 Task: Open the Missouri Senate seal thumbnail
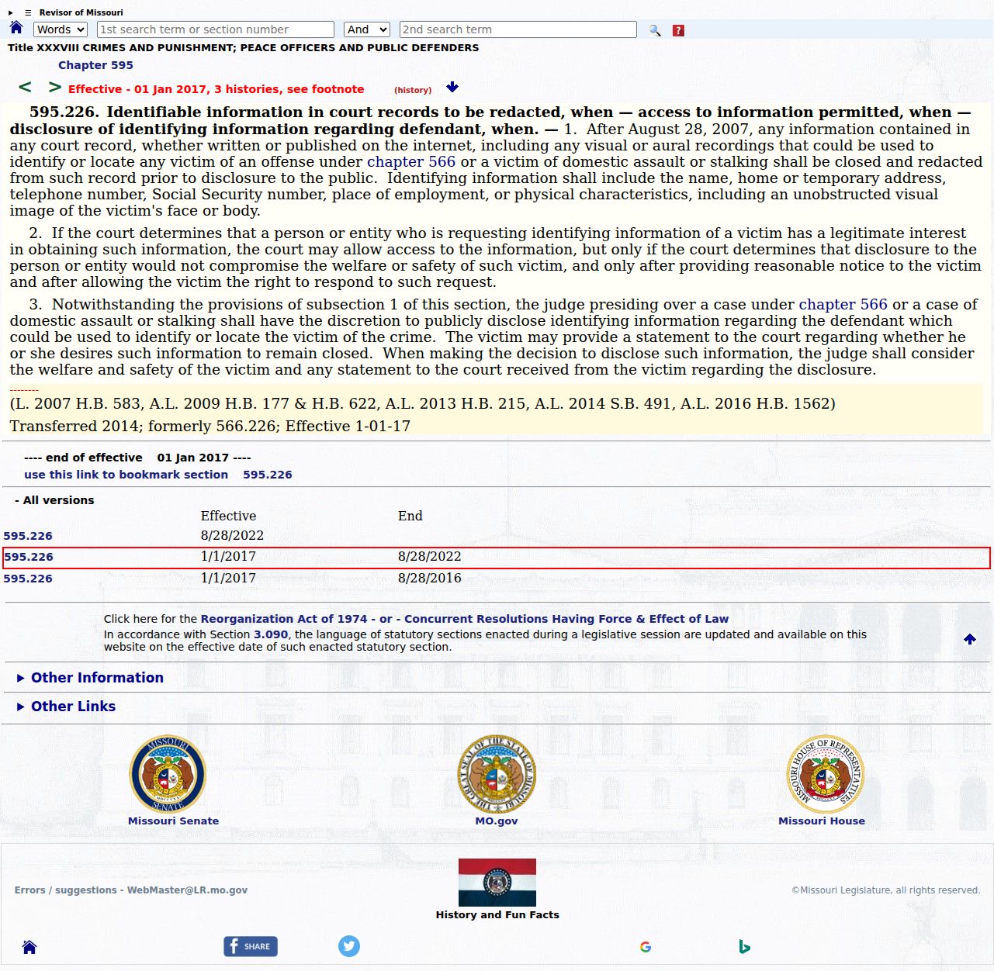click(x=168, y=774)
